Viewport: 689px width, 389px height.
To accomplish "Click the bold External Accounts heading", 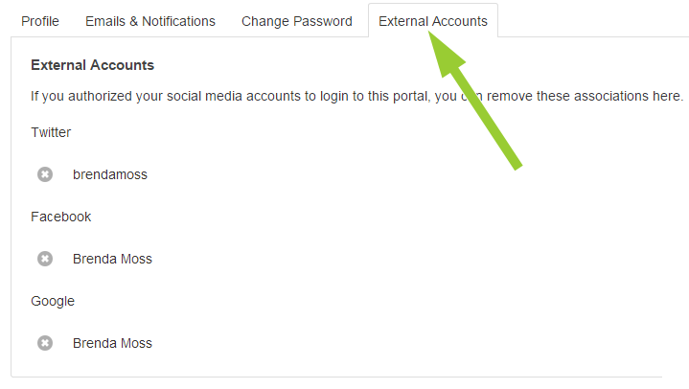I will pyautogui.click(x=93, y=65).
